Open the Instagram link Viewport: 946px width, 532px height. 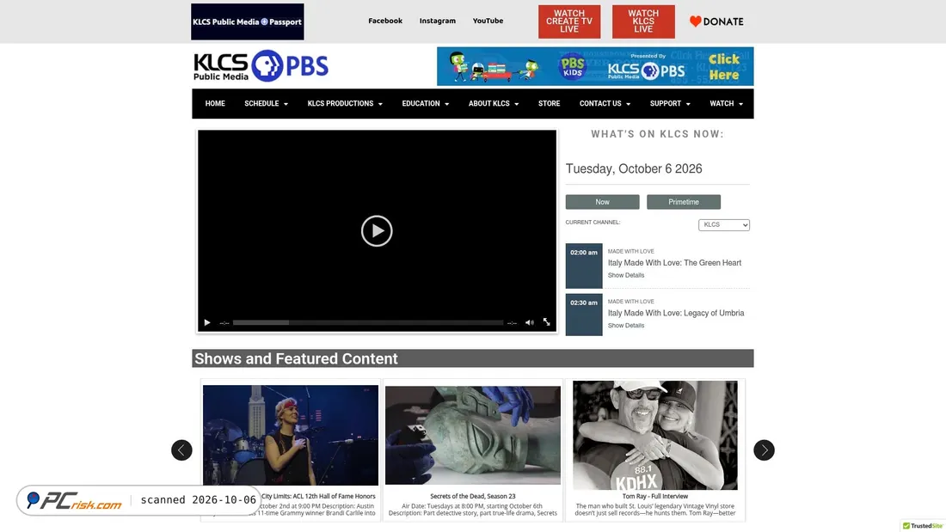pos(438,21)
